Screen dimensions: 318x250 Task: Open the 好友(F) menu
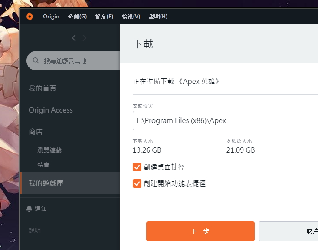click(104, 17)
